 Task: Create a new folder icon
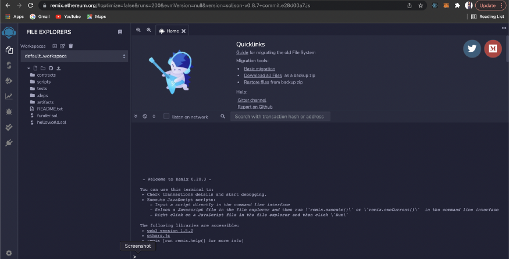43,69
